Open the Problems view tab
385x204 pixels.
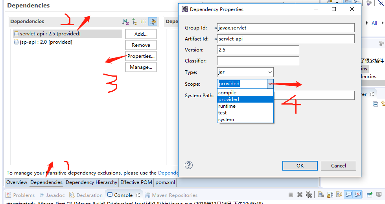click(x=20, y=195)
